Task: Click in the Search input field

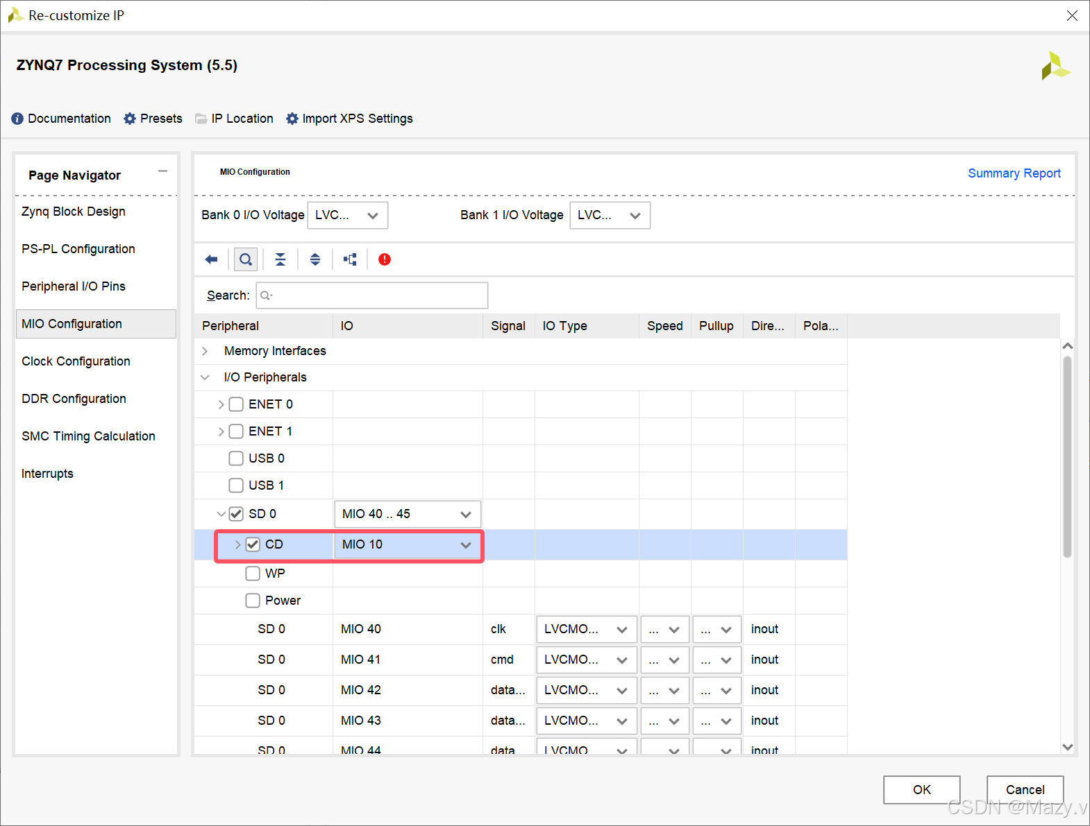Action: pos(372,295)
